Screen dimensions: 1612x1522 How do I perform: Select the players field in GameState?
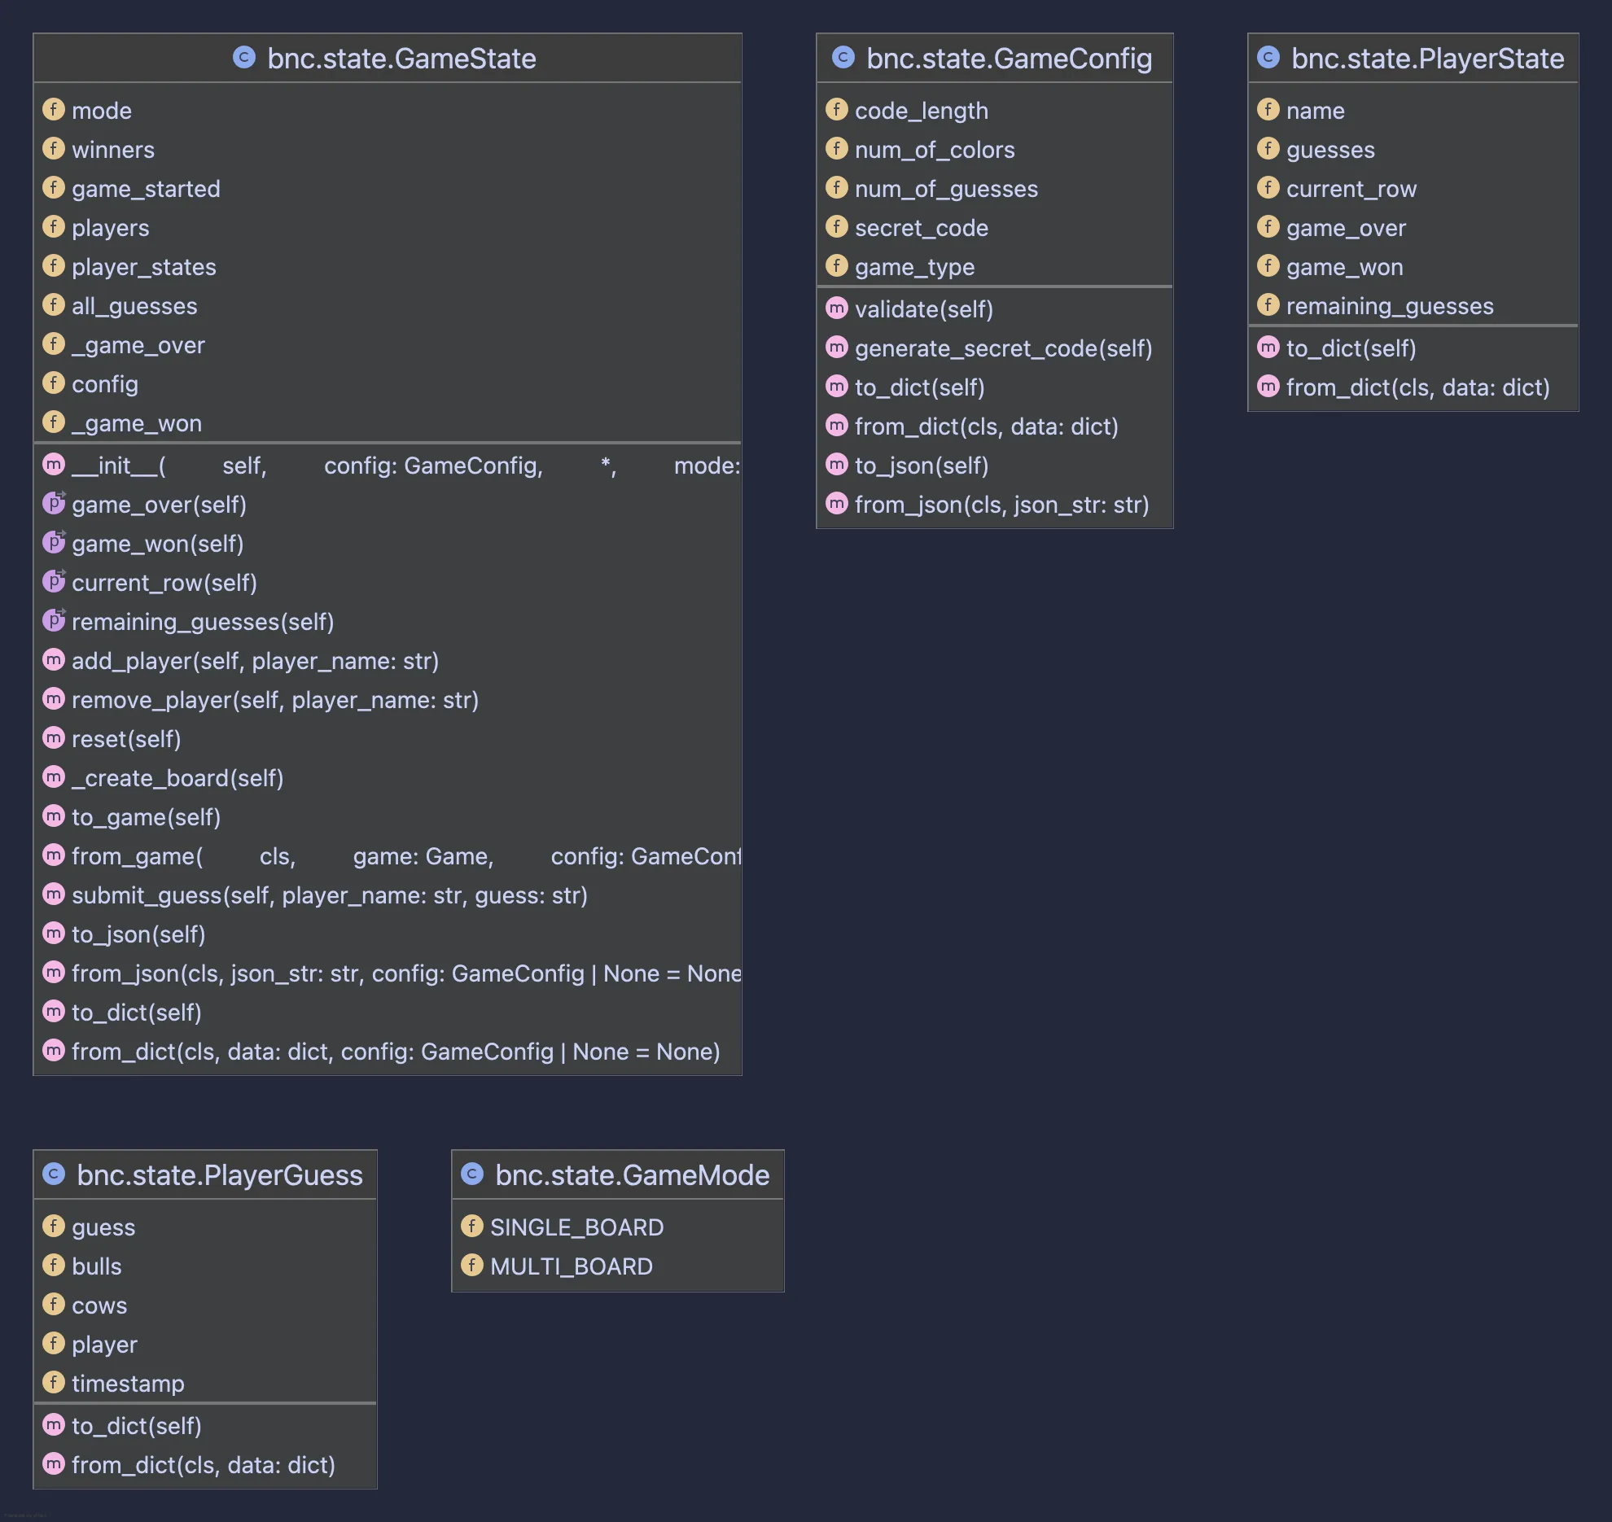pos(111,228)
